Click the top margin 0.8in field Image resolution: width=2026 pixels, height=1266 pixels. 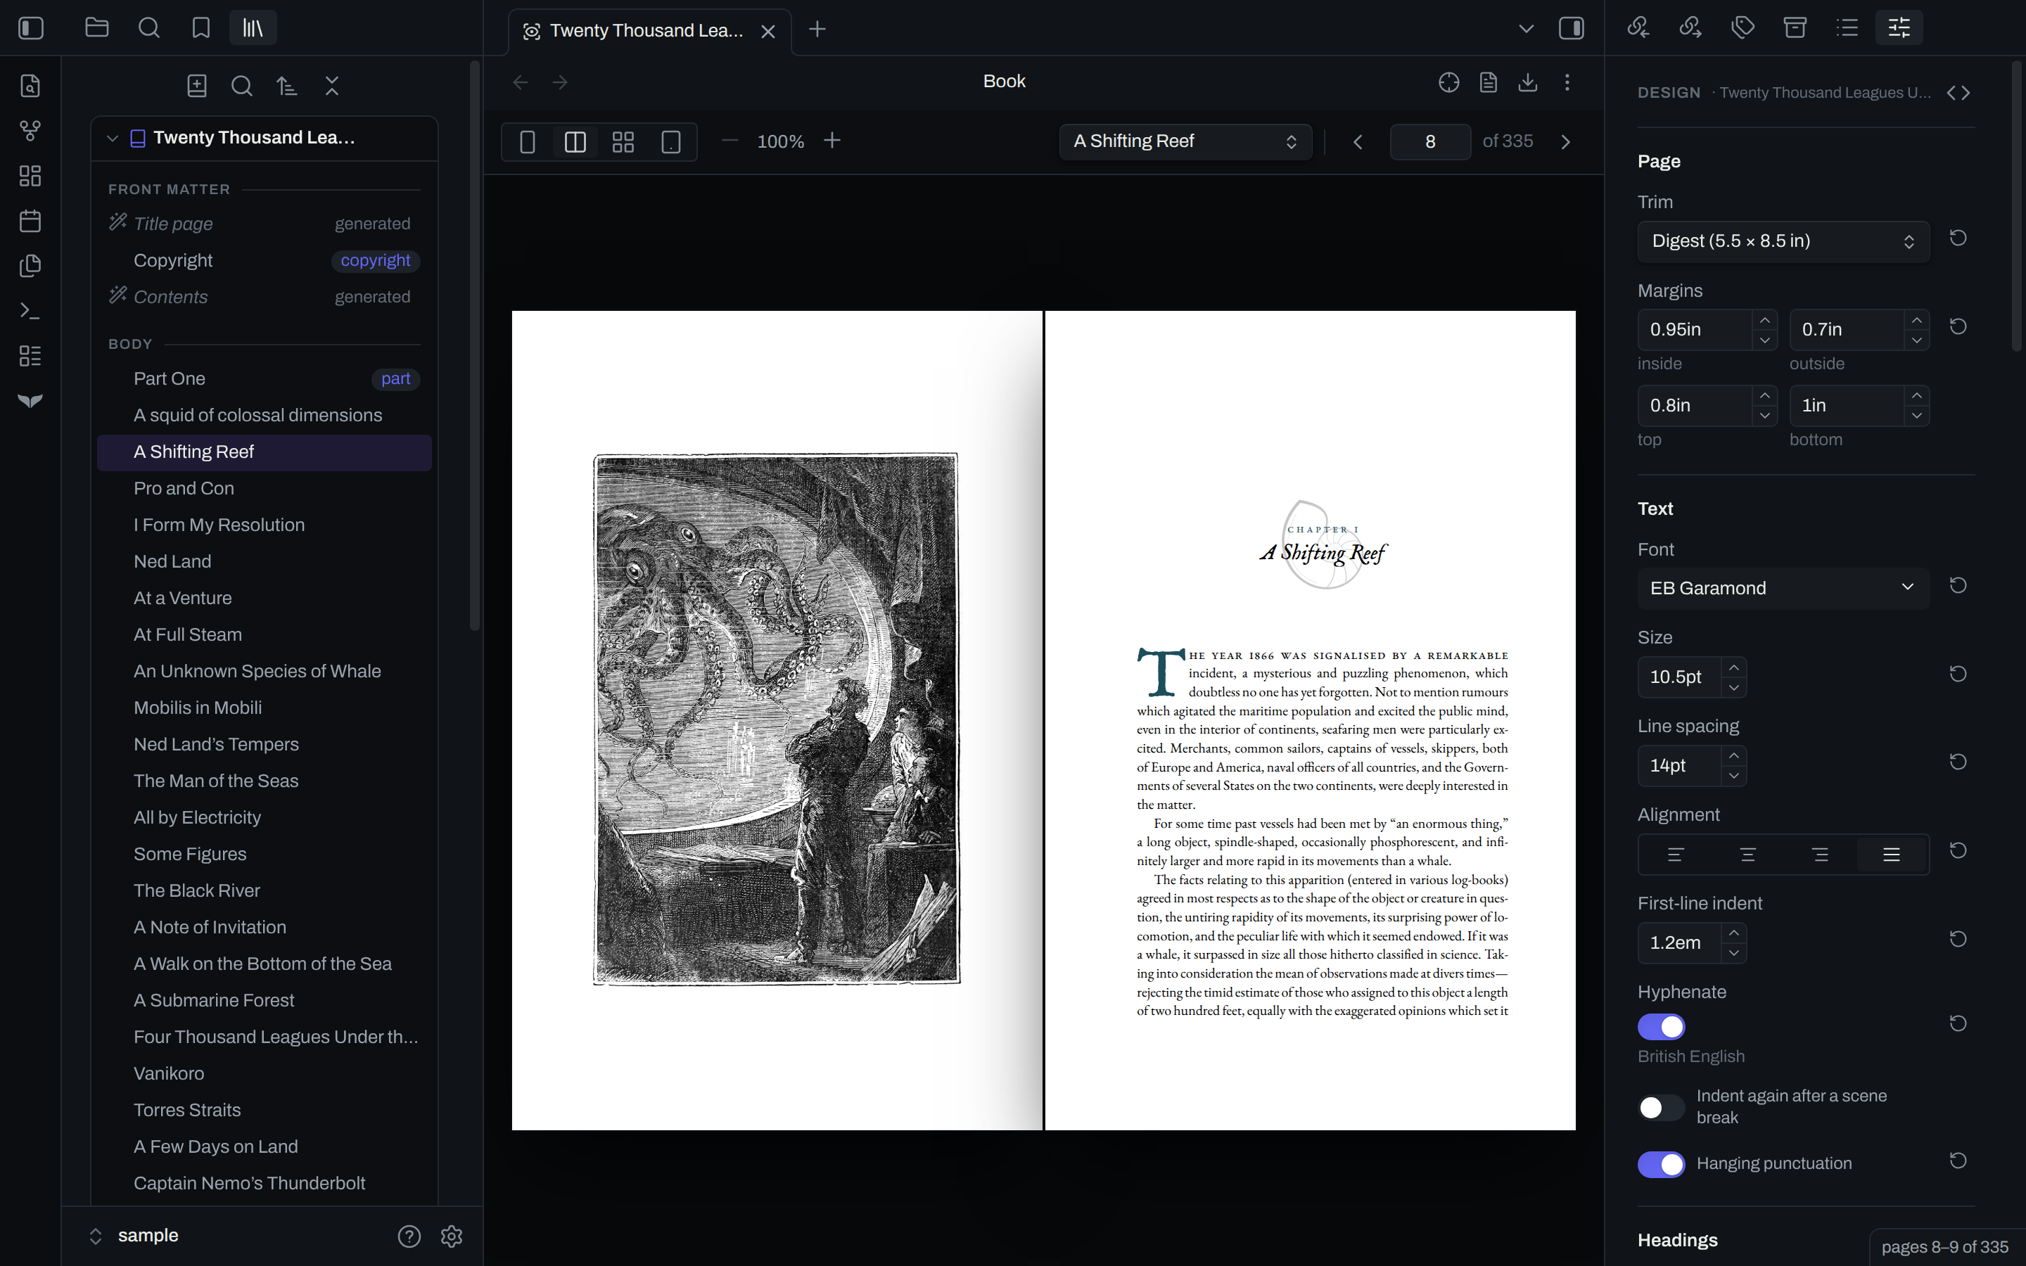[1695, 405]
